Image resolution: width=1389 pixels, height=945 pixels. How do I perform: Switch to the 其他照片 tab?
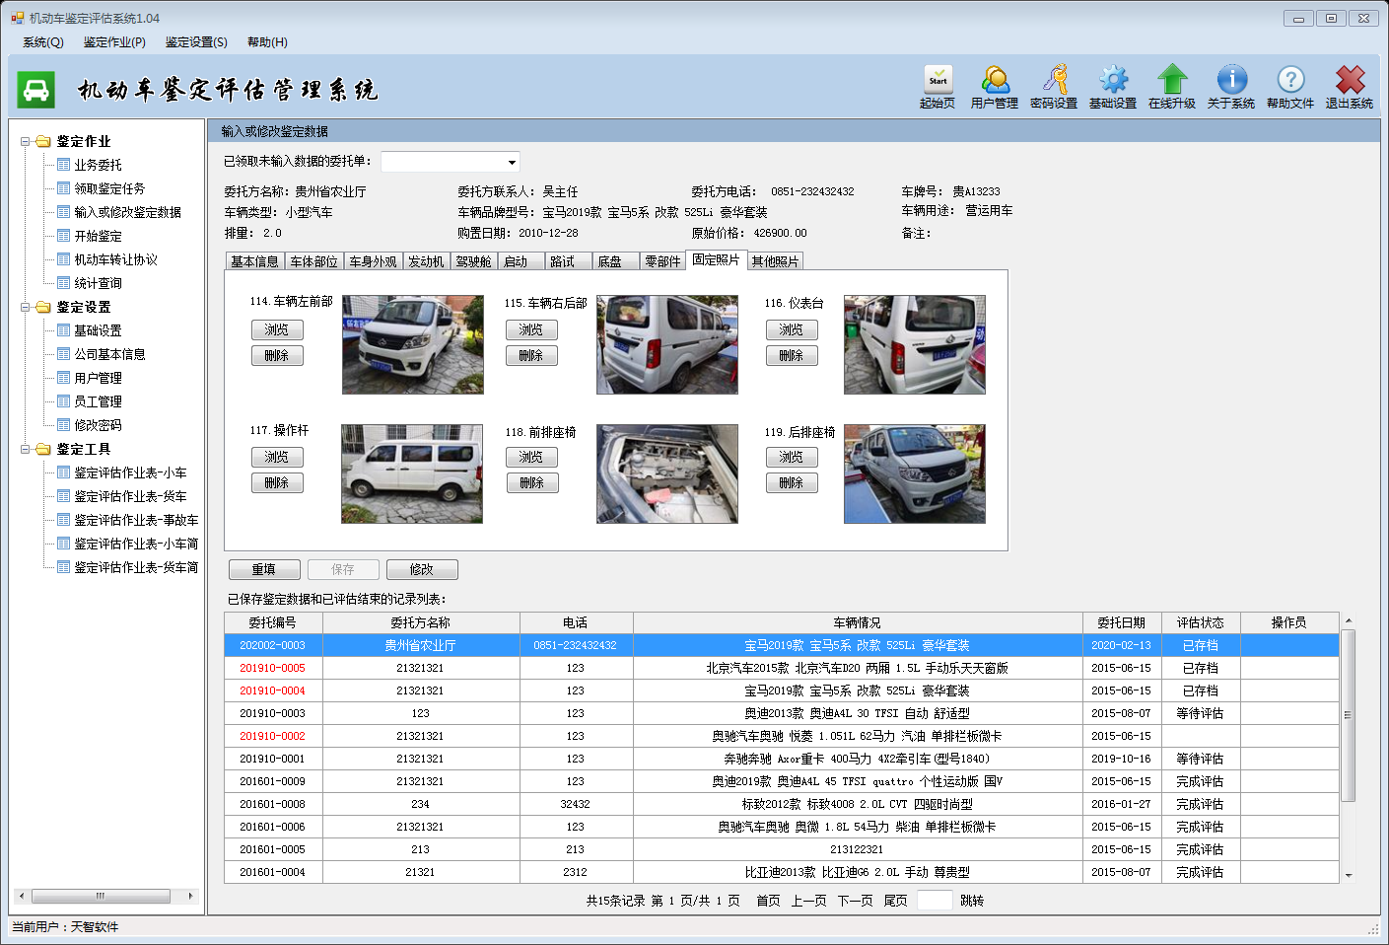775,261
